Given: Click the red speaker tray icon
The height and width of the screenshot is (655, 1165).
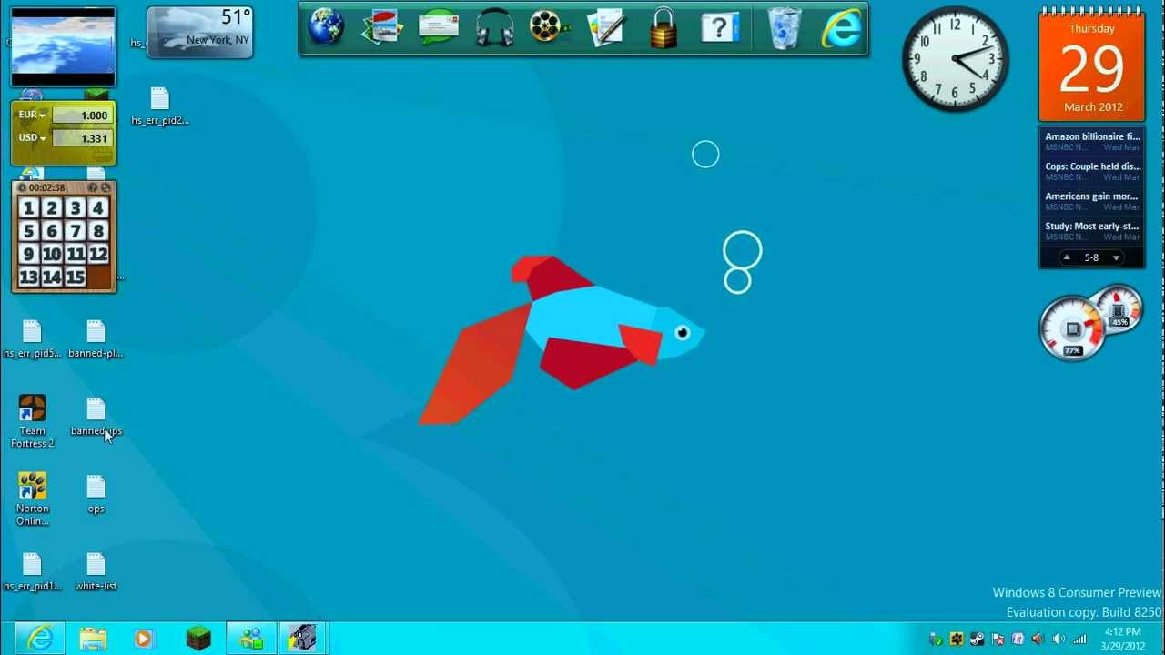Looking at the screenshot, I should [x=1038, y=639].
